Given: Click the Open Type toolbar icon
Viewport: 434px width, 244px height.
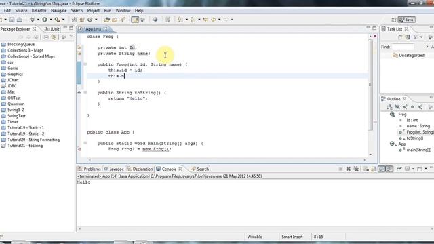Looking at the screenshot, I should 107,20.
